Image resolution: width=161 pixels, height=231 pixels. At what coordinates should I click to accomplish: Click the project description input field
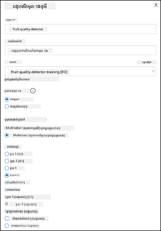tap(80, 50)
